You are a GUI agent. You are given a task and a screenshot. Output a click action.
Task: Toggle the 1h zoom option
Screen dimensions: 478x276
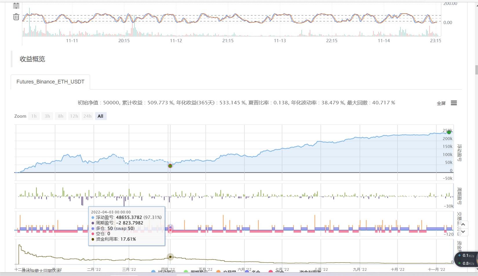pyautogui.click(x=34, y=116)
